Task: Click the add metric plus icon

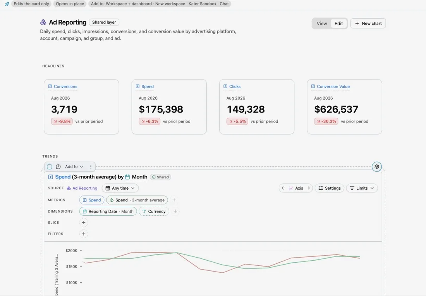Action: coord(174,200)
